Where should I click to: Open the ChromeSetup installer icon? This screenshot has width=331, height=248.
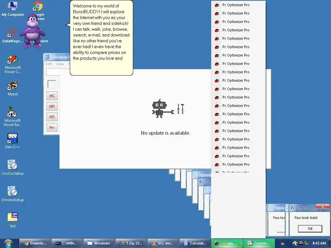pos(13,194)
